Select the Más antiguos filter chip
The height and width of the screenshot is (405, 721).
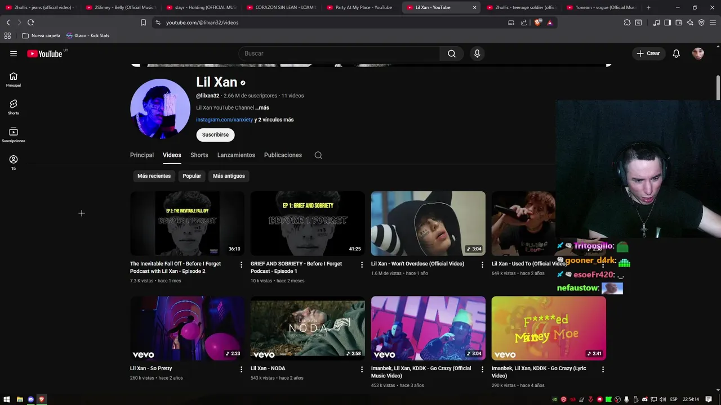click(229, 176)
